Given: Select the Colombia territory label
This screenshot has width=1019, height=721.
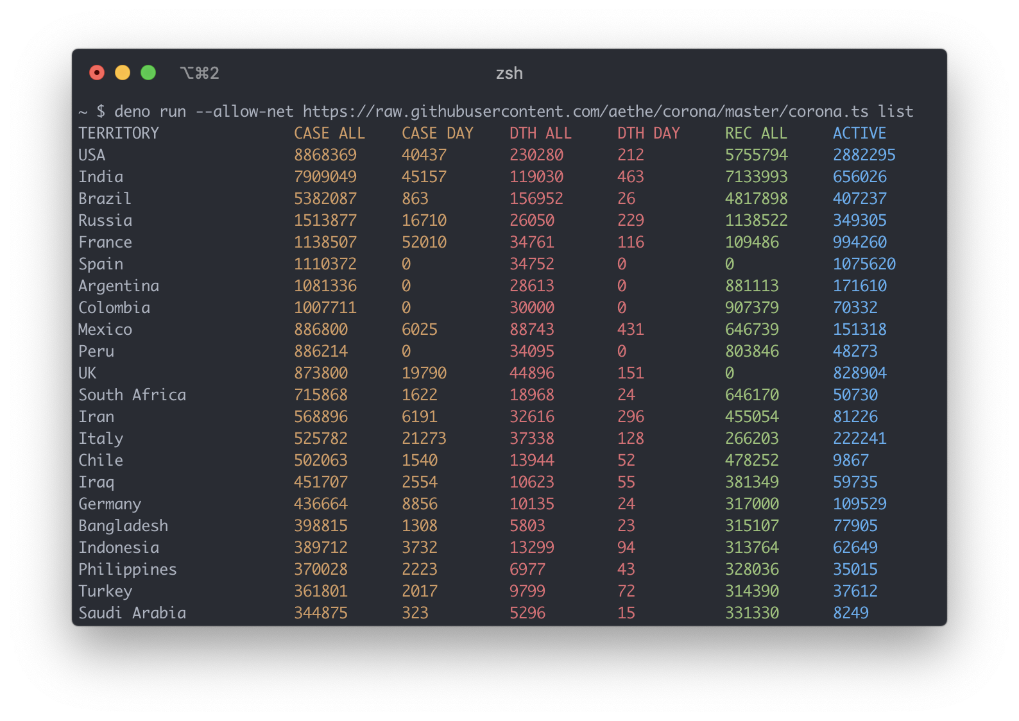Looking at the screenshot, I should point(114,308).
